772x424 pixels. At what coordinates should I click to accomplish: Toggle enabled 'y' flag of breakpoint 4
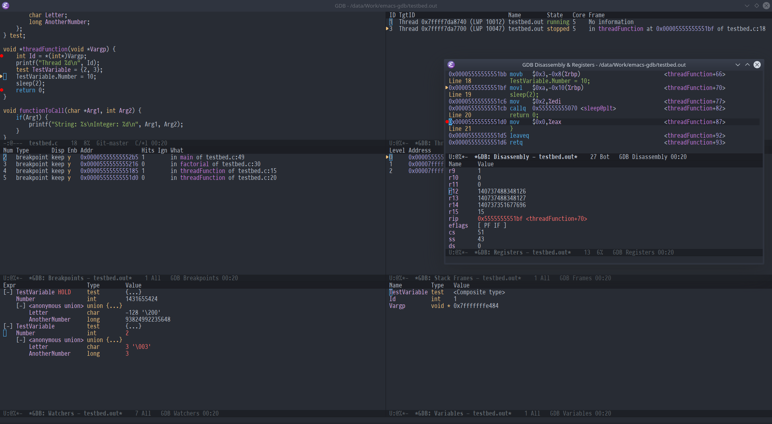click(x=69, y=171)
